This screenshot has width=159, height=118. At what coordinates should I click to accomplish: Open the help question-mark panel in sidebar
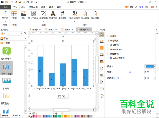pyautogui.click(x=102, y=96)
